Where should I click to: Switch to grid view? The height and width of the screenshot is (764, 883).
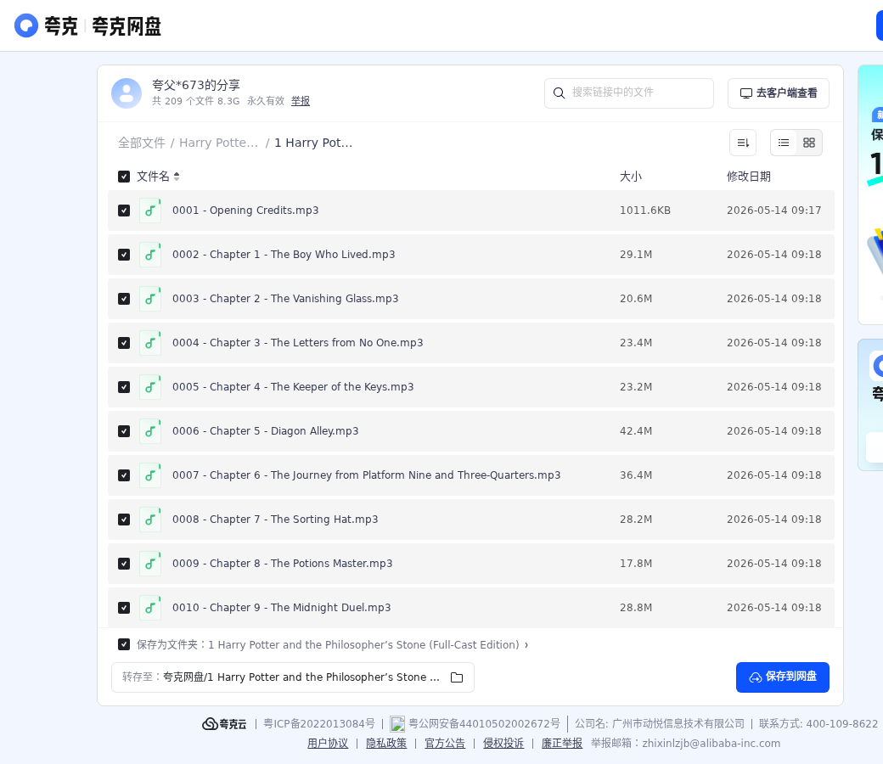808,143
